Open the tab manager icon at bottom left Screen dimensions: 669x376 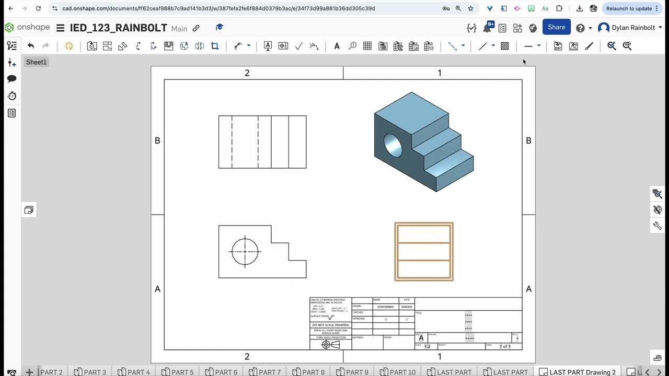[x=11, y=372]
